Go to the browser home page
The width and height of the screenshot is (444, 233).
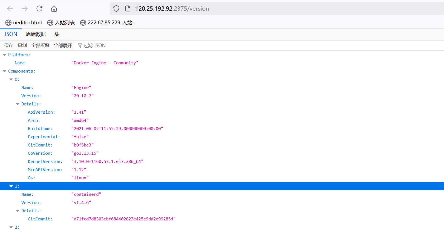pyautogui.click(x=54, y=9)
